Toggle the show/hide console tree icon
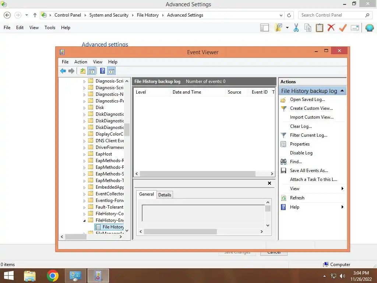 coord(92,71)
